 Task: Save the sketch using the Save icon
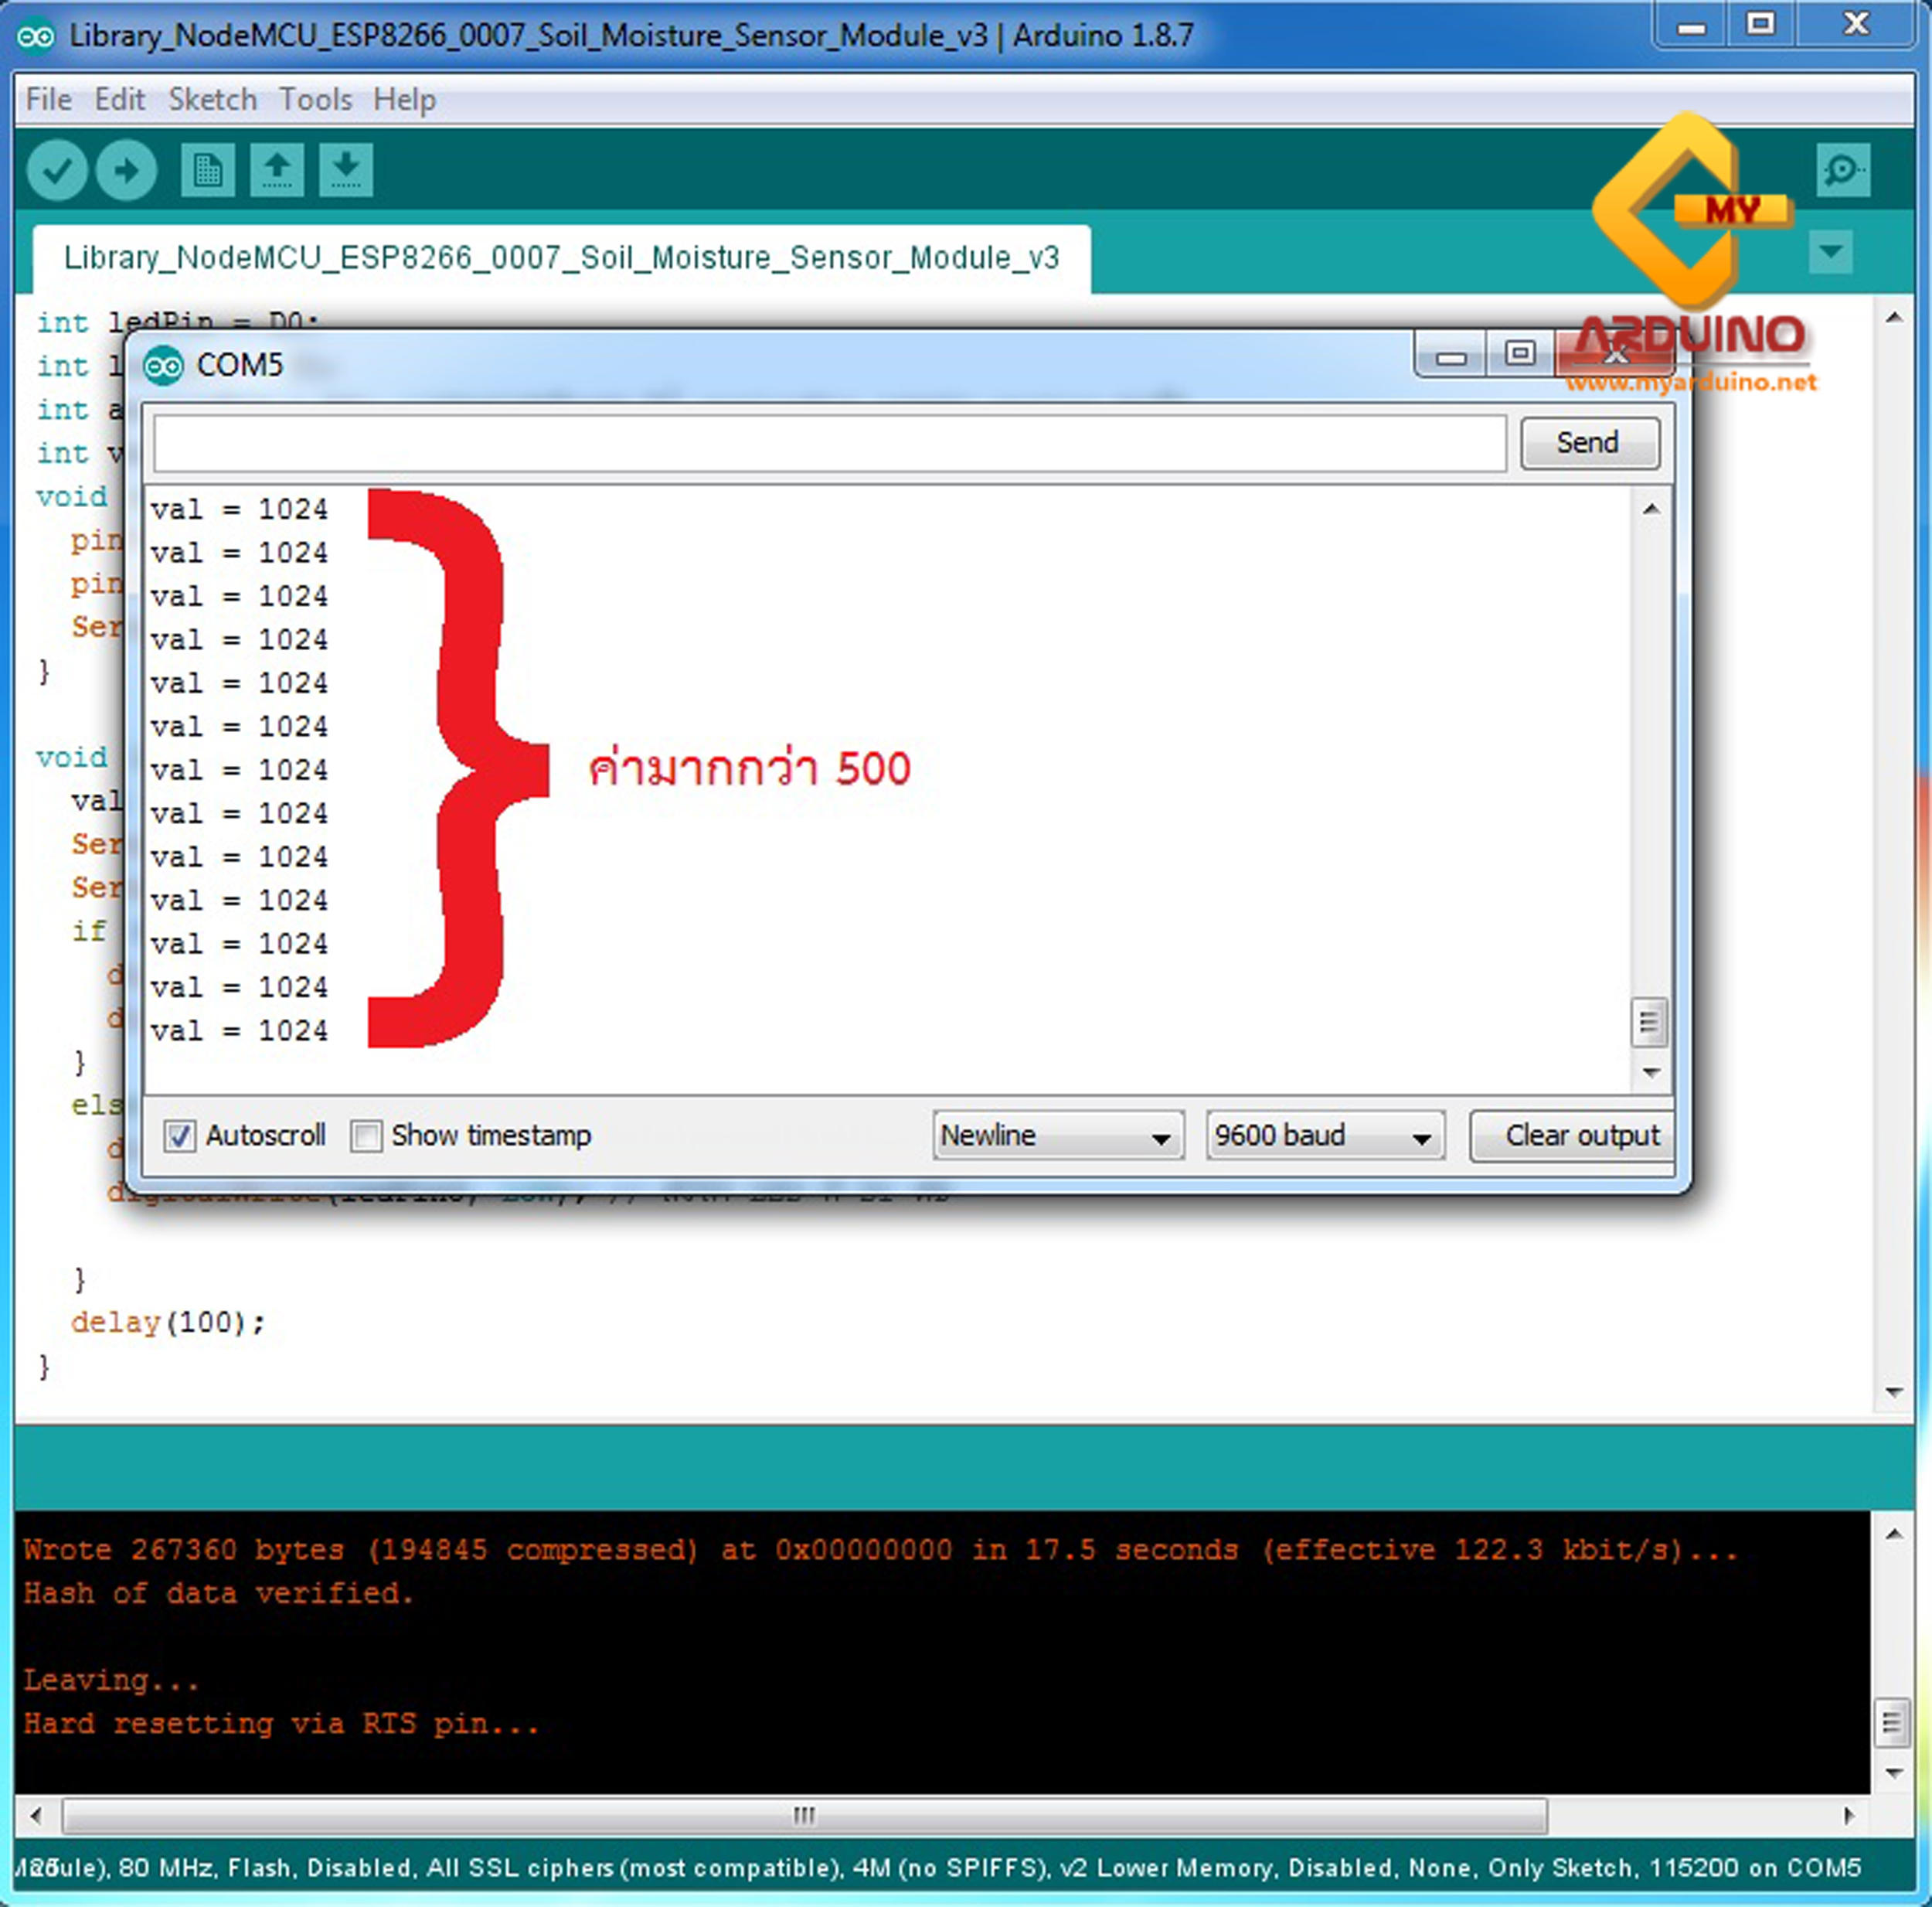click(345, 170)
